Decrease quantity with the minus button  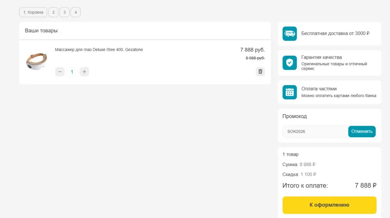pos(60,72)
